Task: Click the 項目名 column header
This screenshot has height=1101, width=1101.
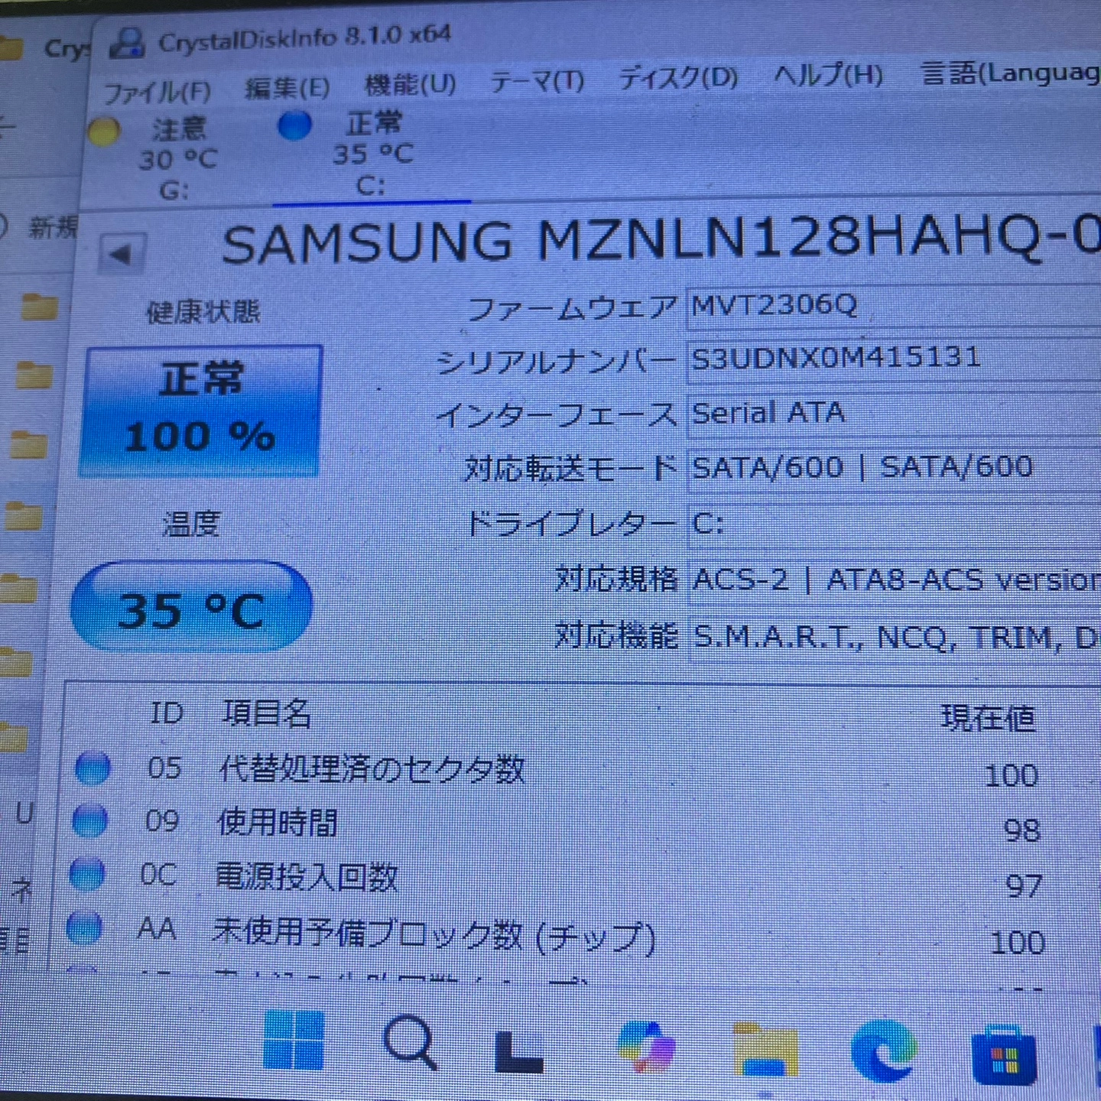Action: (267, 713)
